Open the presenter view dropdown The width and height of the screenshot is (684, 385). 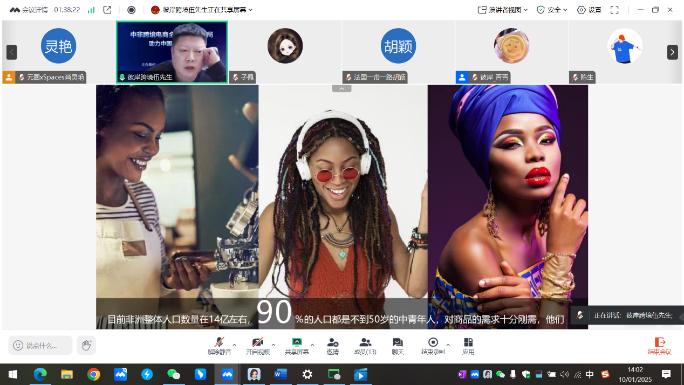pyautogui.click(x=503, y=10)
